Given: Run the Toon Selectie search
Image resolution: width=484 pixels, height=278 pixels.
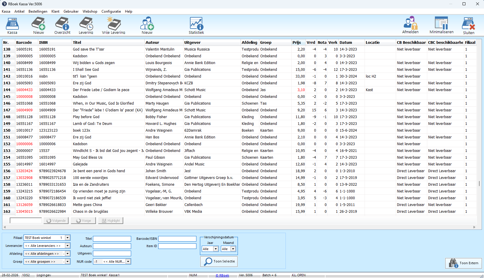Looking at the screenshot, I should [219, 262].
